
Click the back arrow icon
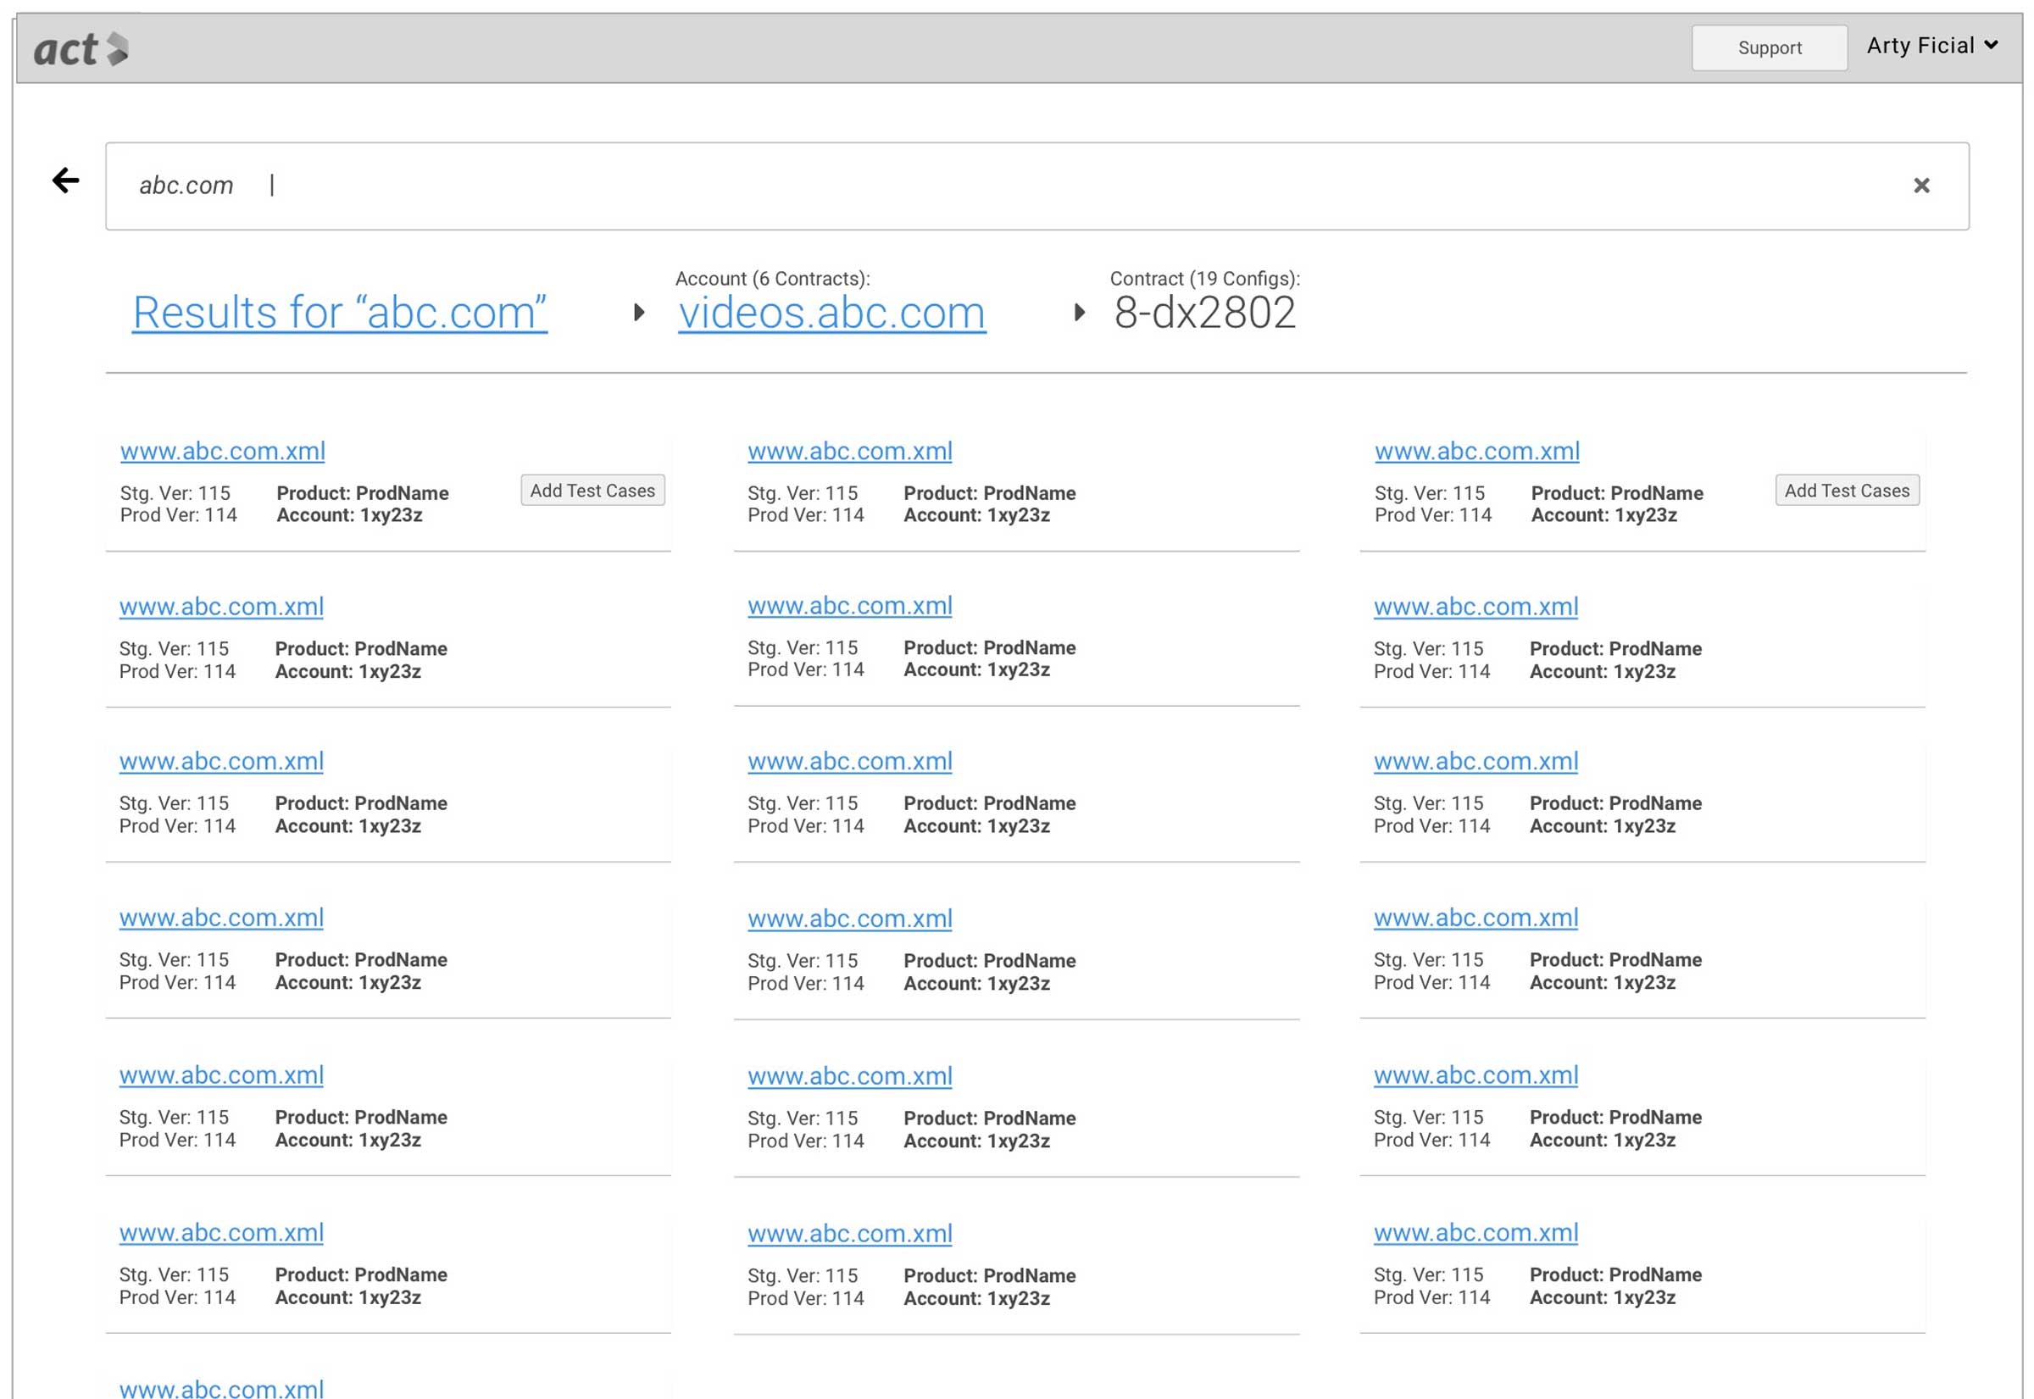66,180
